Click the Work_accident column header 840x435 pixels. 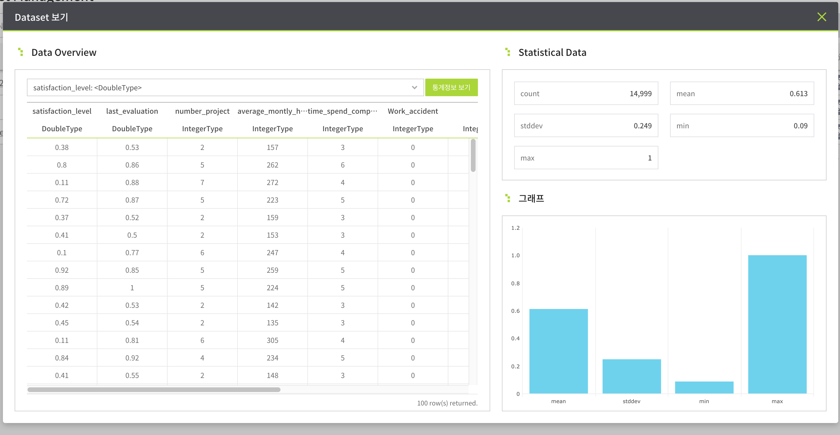point(413,111)
